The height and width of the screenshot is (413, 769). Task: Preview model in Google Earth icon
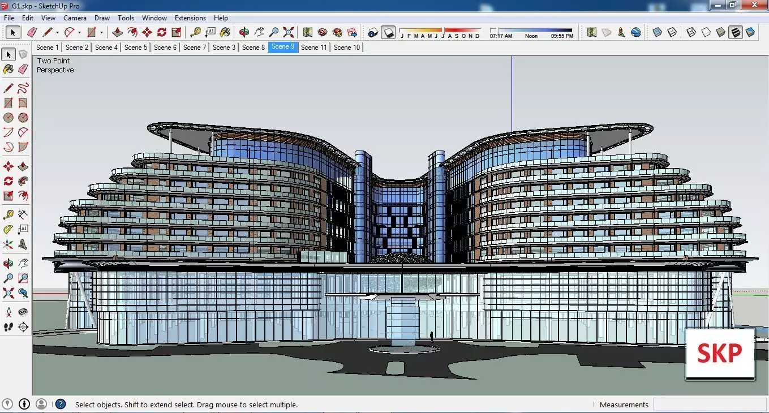point(636,32)
